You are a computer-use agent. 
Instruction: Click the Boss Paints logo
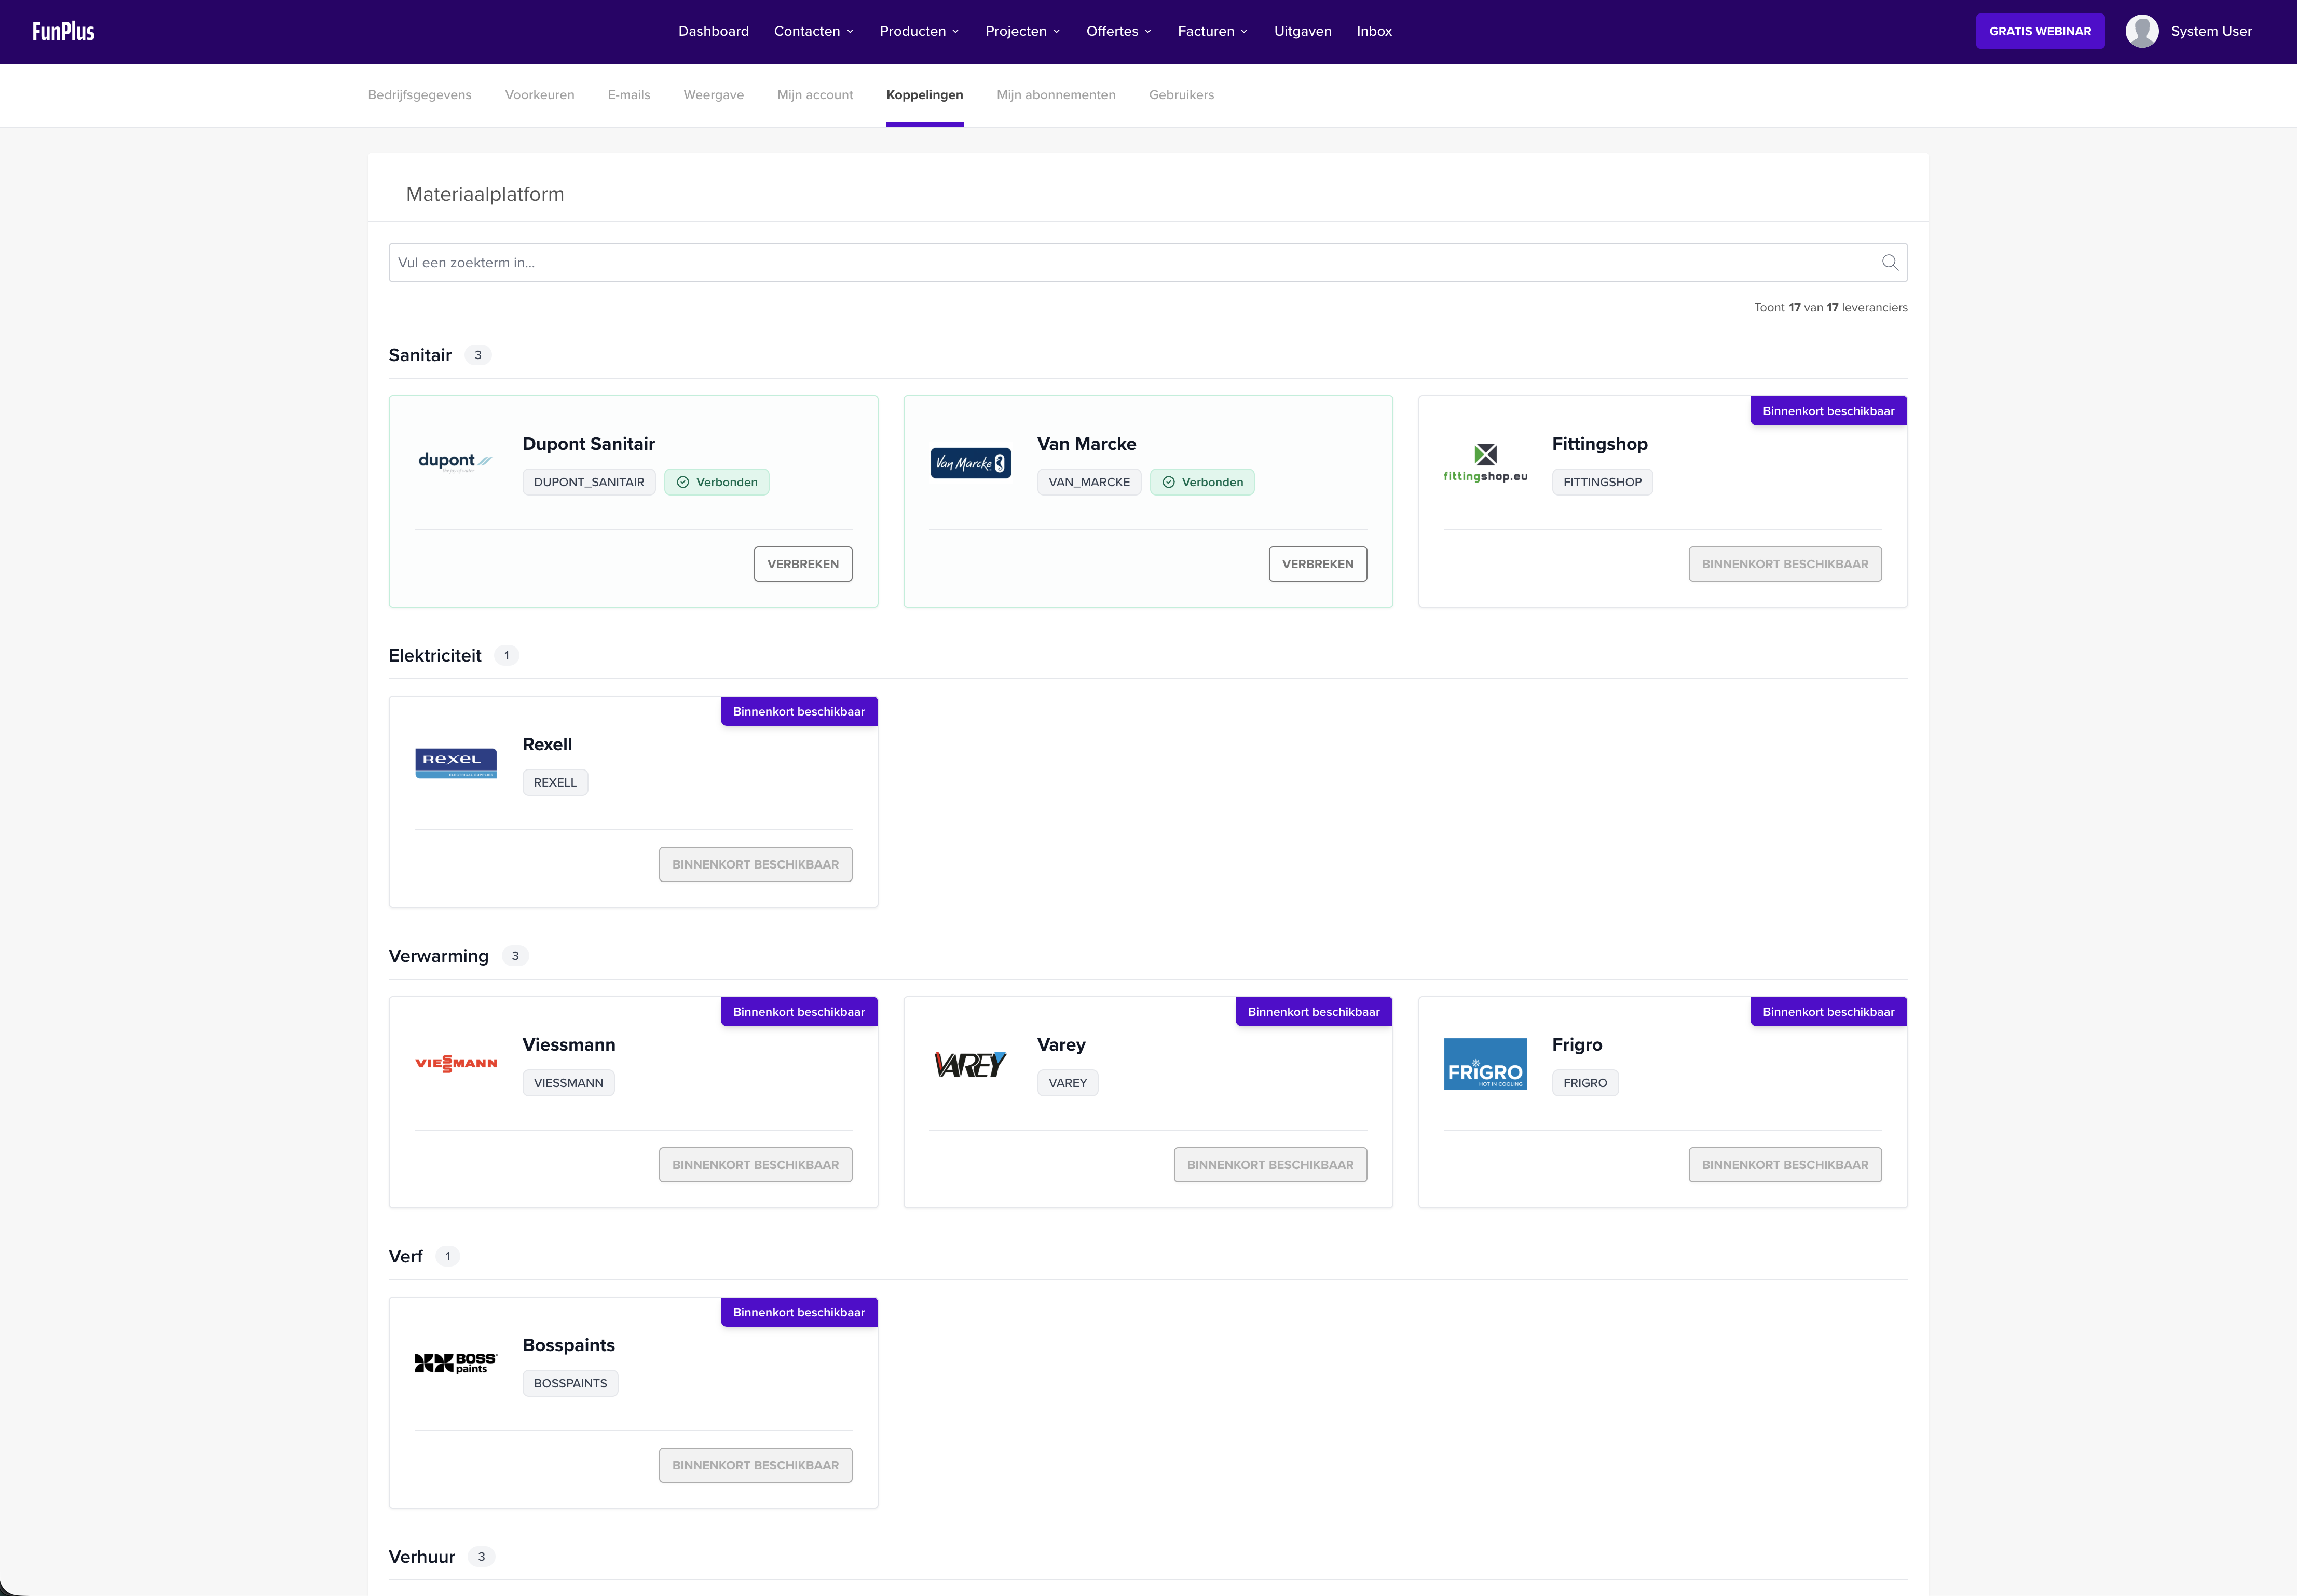coord(455,1363)
